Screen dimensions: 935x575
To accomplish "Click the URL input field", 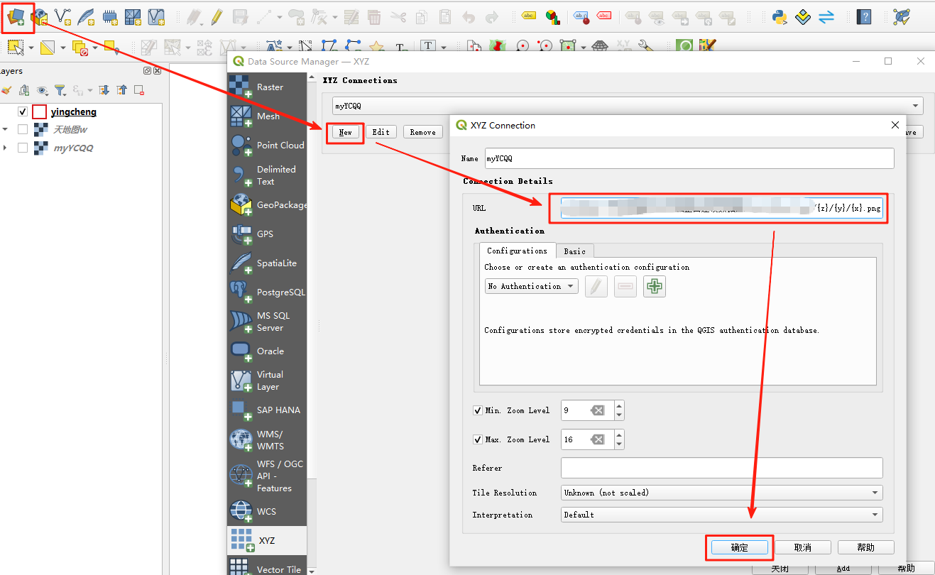I will 721,209.
